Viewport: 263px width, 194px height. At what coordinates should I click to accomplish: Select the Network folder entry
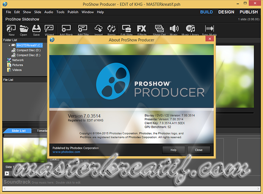(x=18, y=60)
